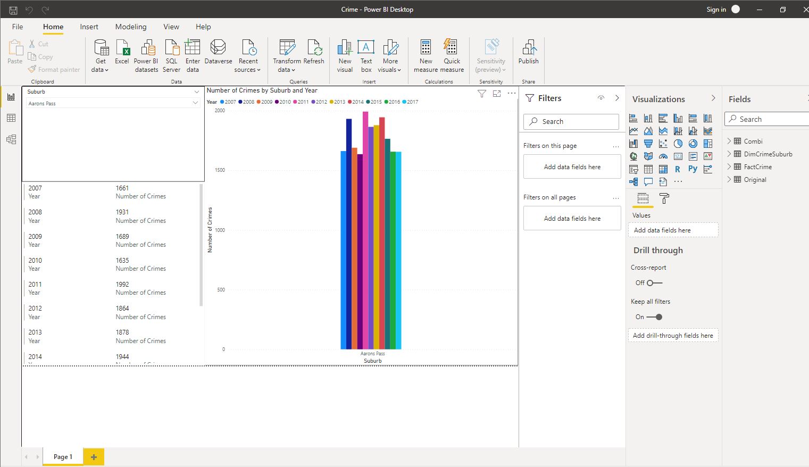
Task: Open the File menu
Action: point(18,27)
